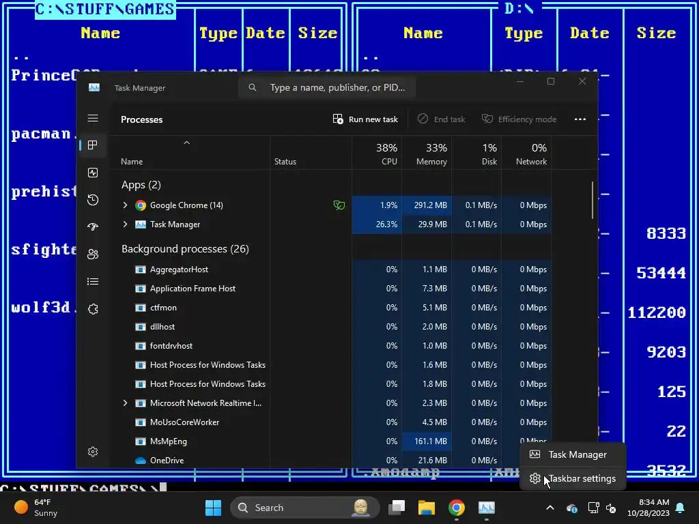699x524 pixels.
Task: Click the End task button
Action: point(442,119)
